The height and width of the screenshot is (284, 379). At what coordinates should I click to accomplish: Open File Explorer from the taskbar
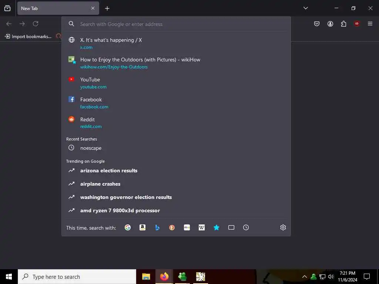point(146,277)
